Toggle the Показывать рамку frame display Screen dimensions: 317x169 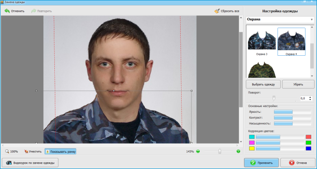(x=60, y=151)
